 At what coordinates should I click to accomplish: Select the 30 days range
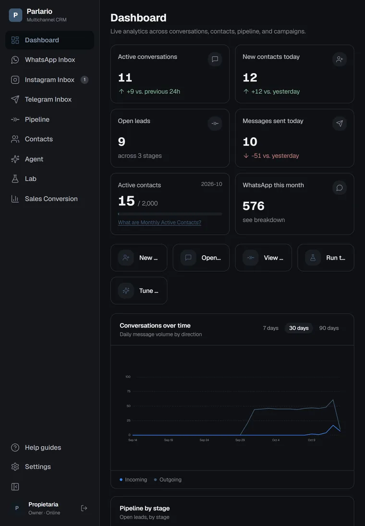(299, 328)
